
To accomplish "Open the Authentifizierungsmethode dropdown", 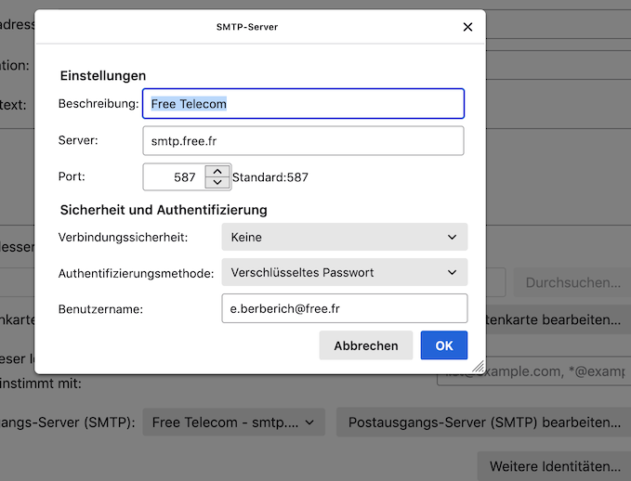I will (x=344, y=272).
